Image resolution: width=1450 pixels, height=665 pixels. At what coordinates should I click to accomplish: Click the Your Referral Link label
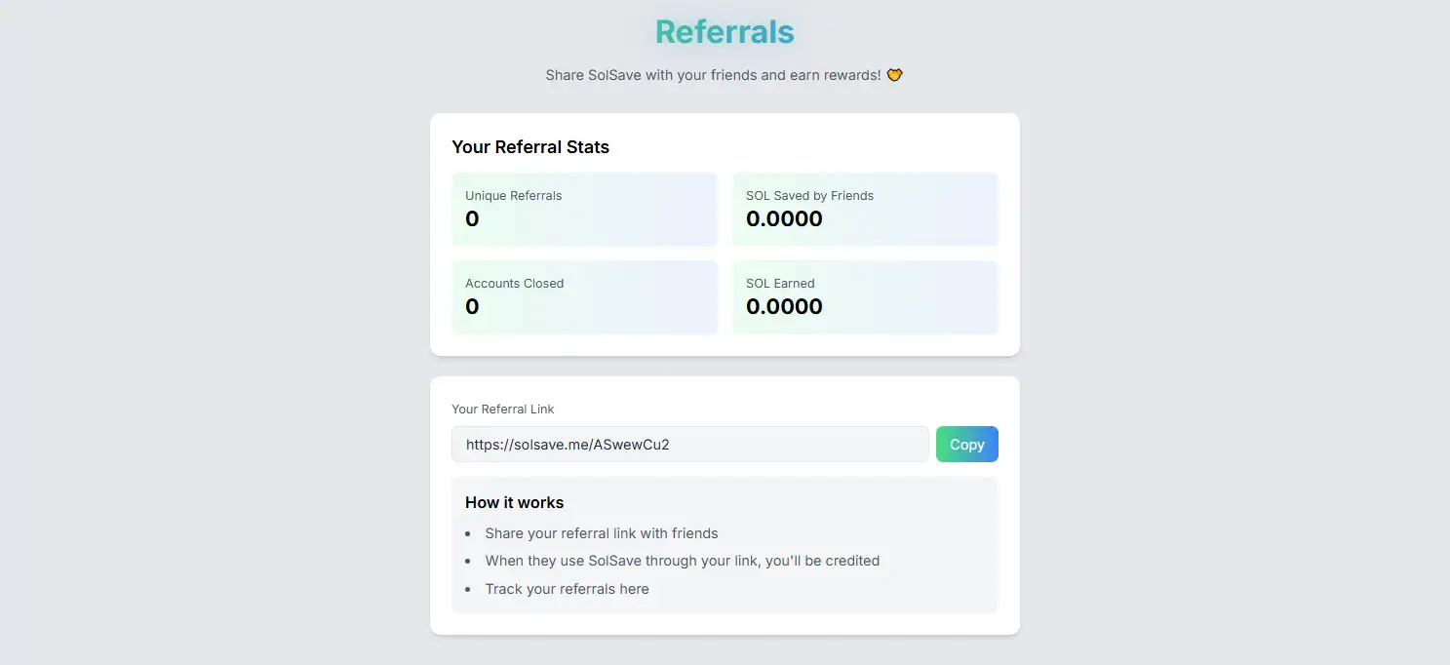[503, 410]
